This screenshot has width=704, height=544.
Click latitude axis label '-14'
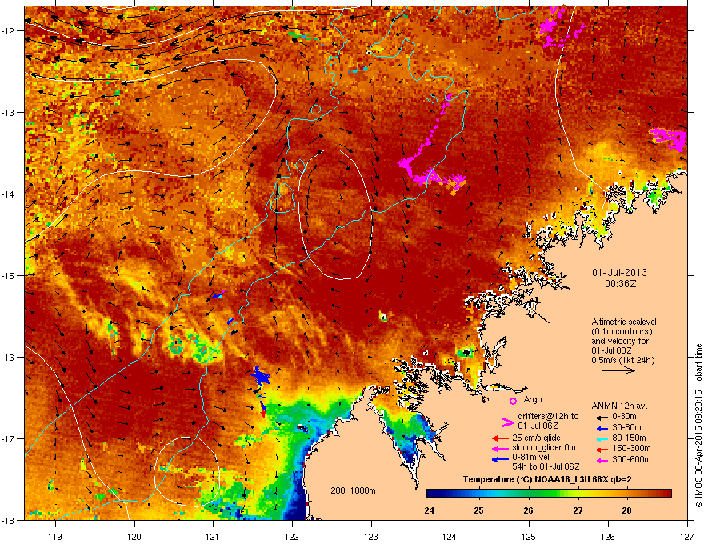tap(8, 194)
